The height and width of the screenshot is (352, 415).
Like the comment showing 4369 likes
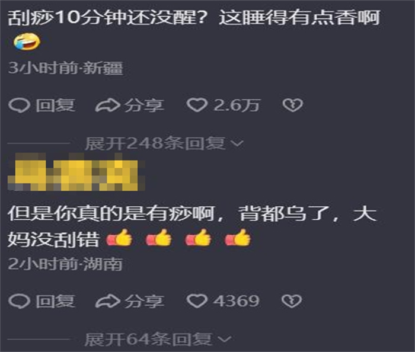[x=197, y=301]
